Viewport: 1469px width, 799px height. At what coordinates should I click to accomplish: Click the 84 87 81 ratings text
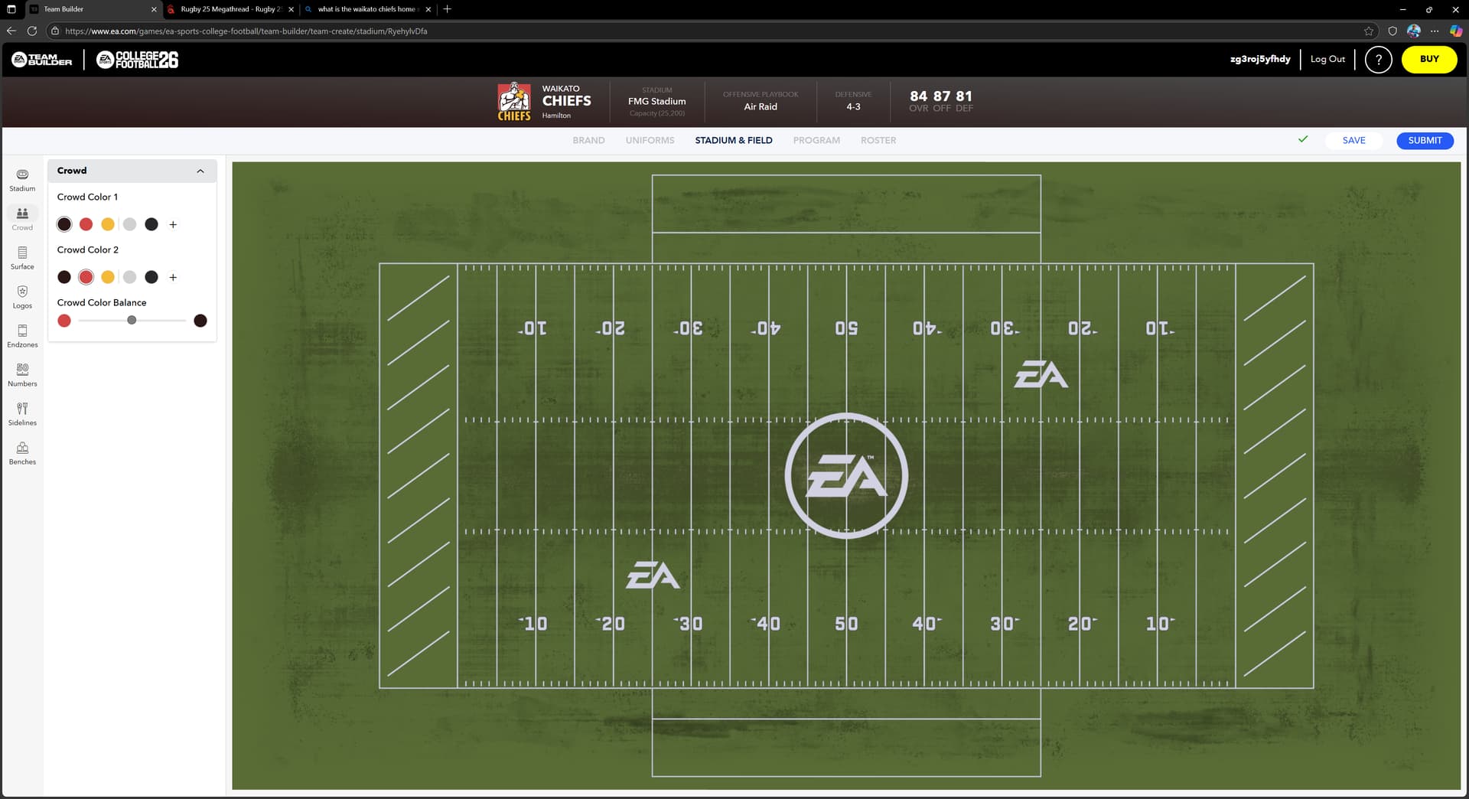941,96
